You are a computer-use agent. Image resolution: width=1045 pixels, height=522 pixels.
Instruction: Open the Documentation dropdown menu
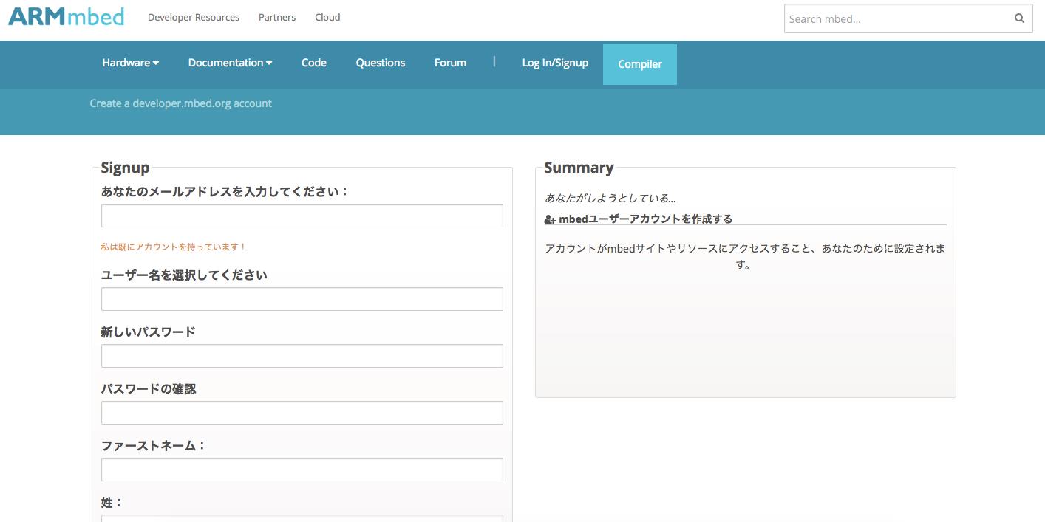231,63
